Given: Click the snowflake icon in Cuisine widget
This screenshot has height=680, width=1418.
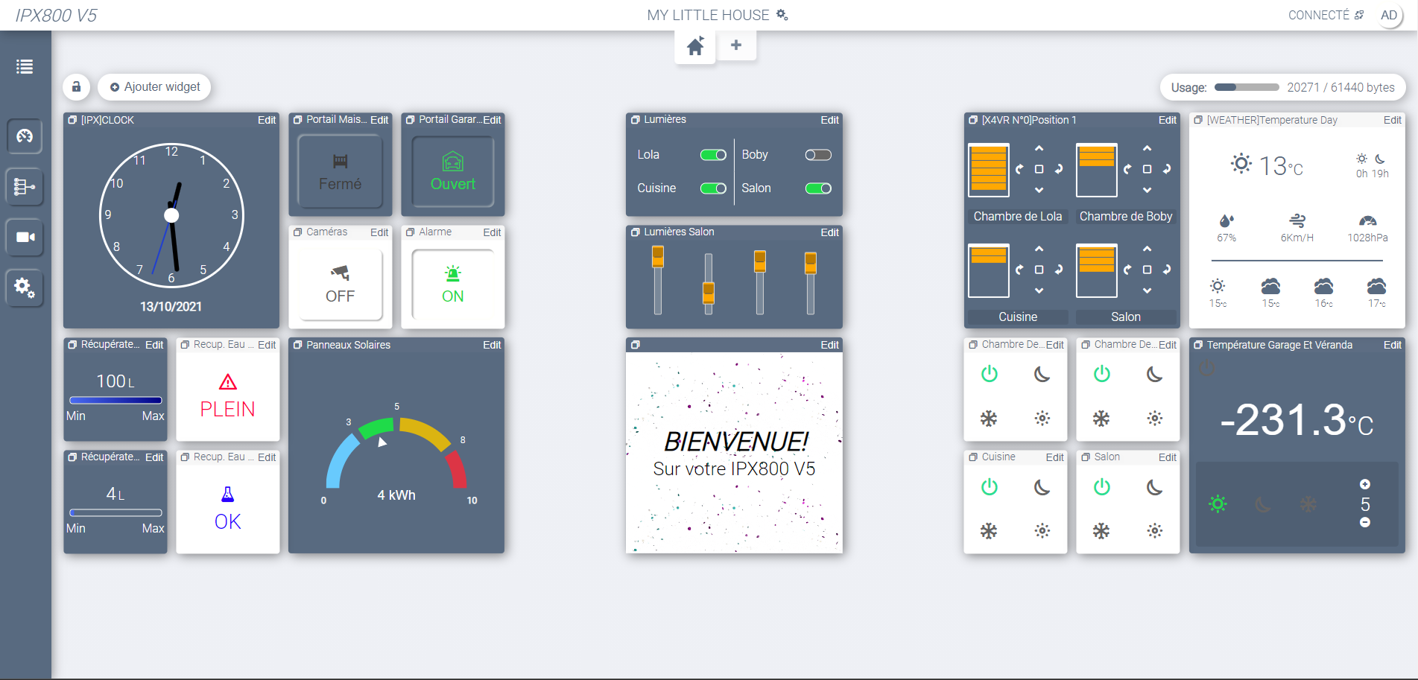Looking at the screenshot, I should pyautogui.click(x=989, y=531).
